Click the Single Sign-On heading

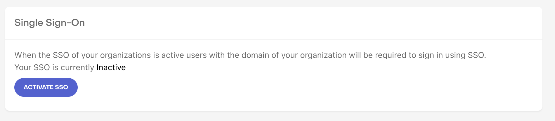50,23
